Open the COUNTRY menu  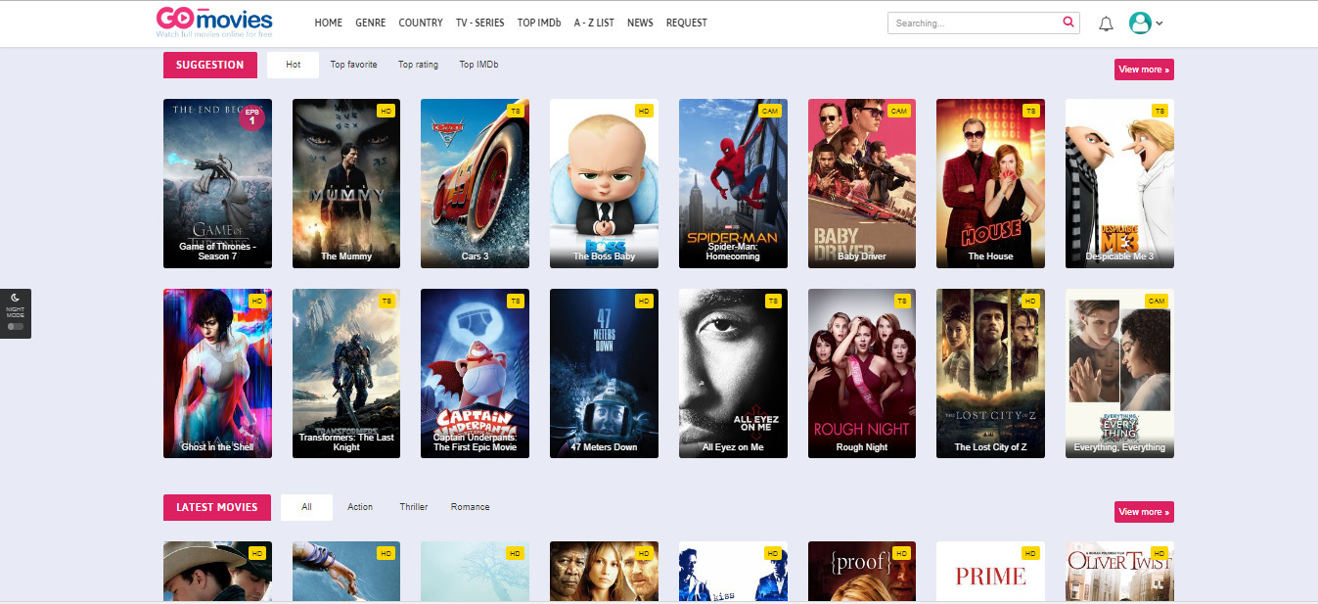[421, 23]
